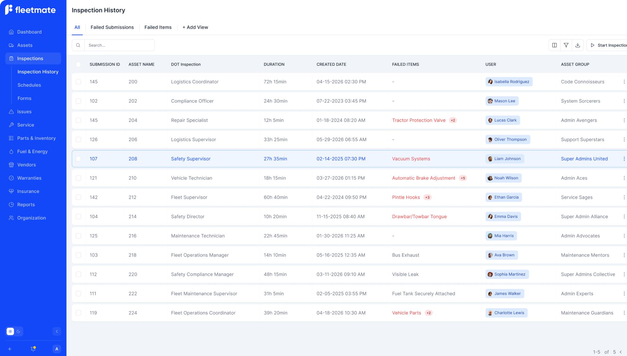
Task: Toggle the select-all header checkbox
Action: 78,64
